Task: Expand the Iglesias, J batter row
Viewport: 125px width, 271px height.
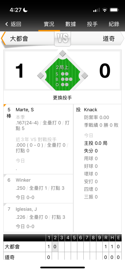Action: click(38, 218)
